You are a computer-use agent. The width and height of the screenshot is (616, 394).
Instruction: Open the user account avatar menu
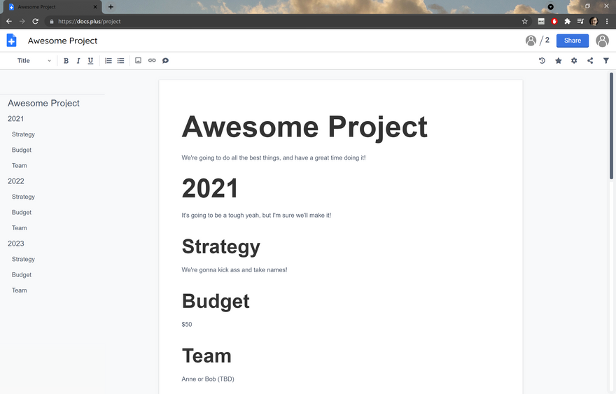pyautogui.click(x=602, y=41)
